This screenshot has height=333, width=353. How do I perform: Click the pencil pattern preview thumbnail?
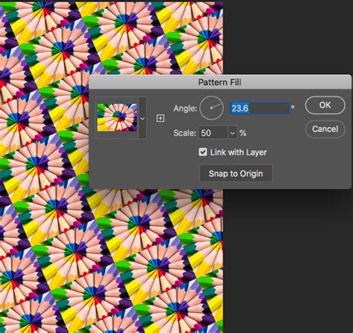click(117, 117)
